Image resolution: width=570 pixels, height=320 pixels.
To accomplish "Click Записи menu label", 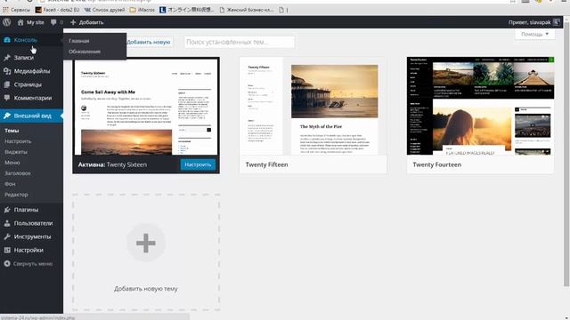I will point(24,58).
